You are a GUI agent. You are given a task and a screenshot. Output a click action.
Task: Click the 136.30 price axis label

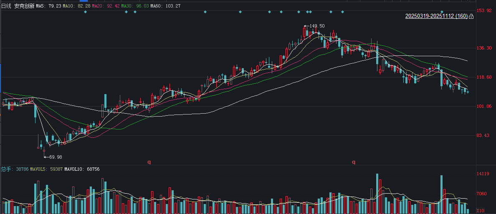(484, 48)
